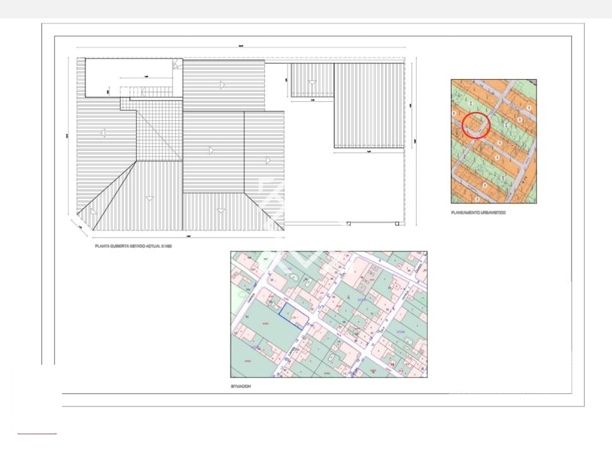Select the large vertically hatched roof at top right
This screenshot has width=612, height=452.
click(368, 105)
